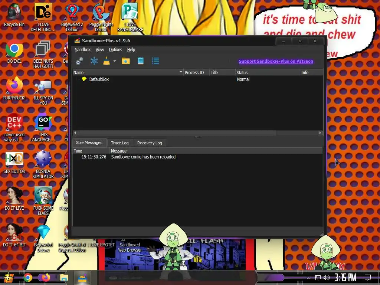This screenshot has width=380, height=285.
Task: Launch Chrome from the taskbar
Action: [28, 278]
